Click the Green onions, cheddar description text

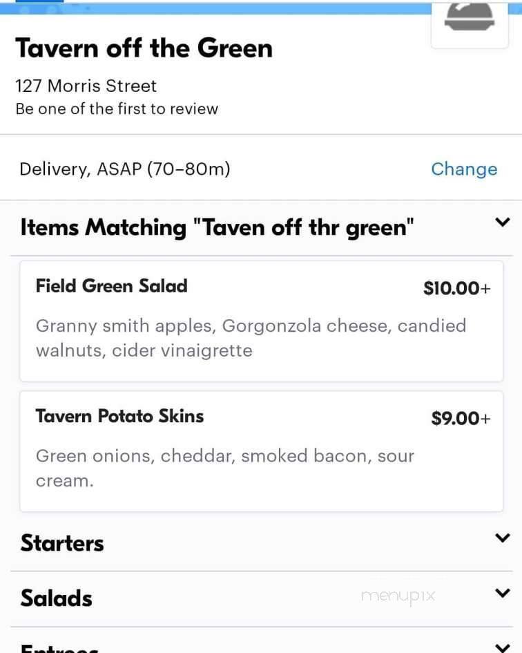224,468
